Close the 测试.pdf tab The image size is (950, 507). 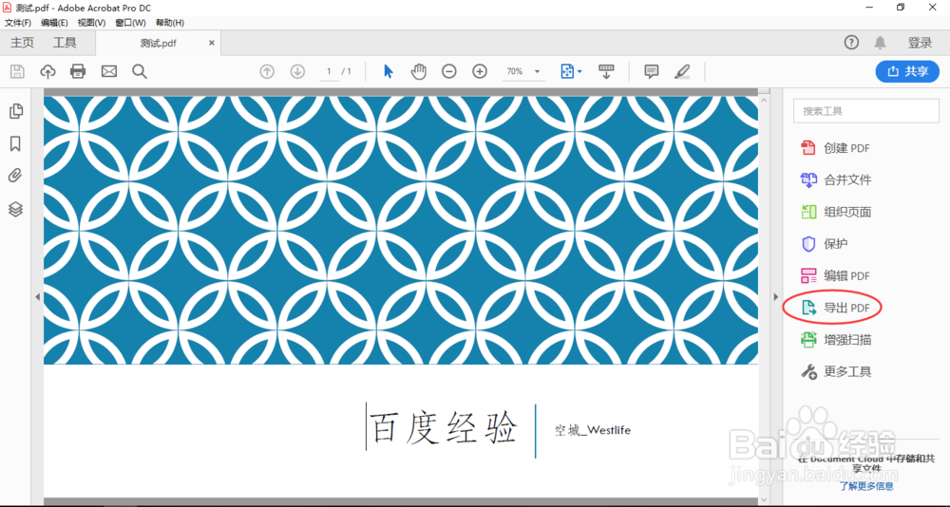click(x=212, y=43)
